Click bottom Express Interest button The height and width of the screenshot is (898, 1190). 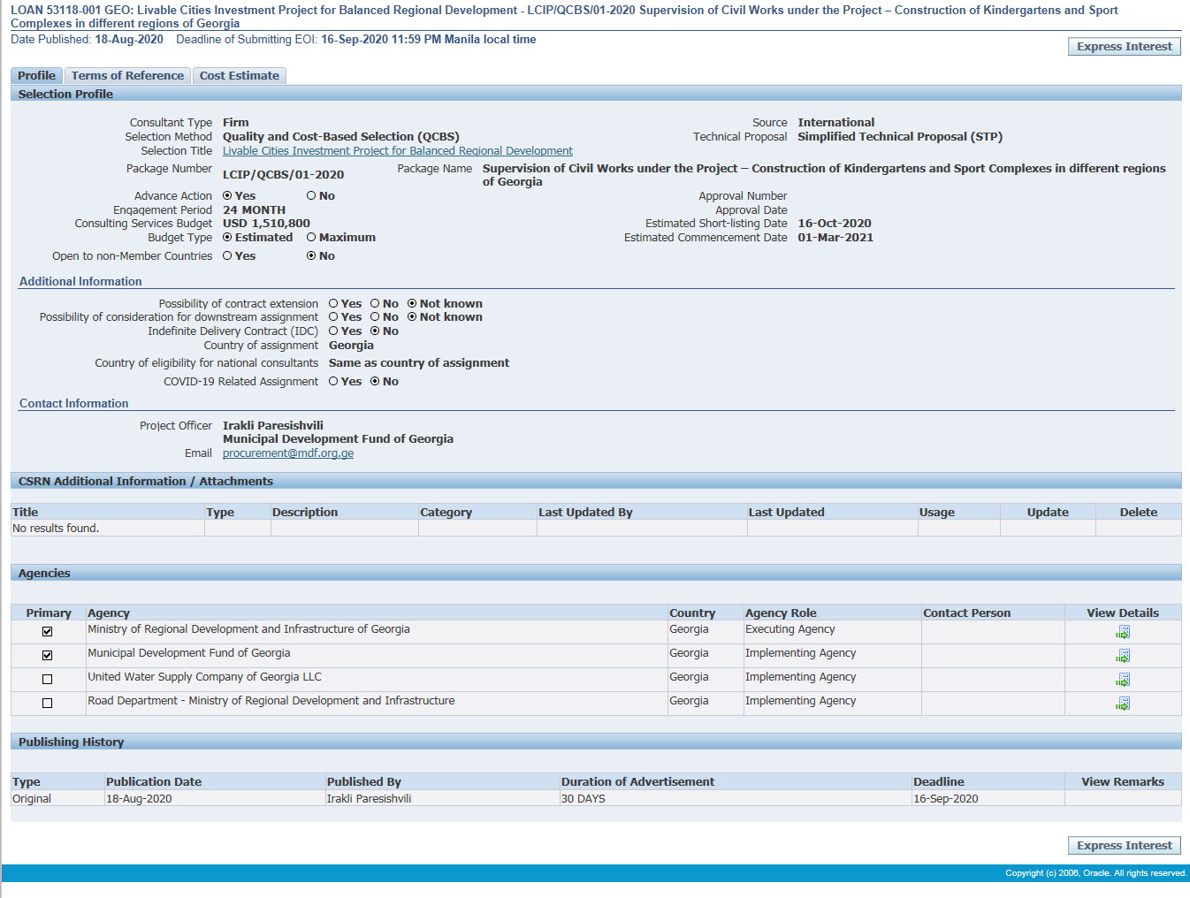pyautogui.click(x=1124, y=846)
